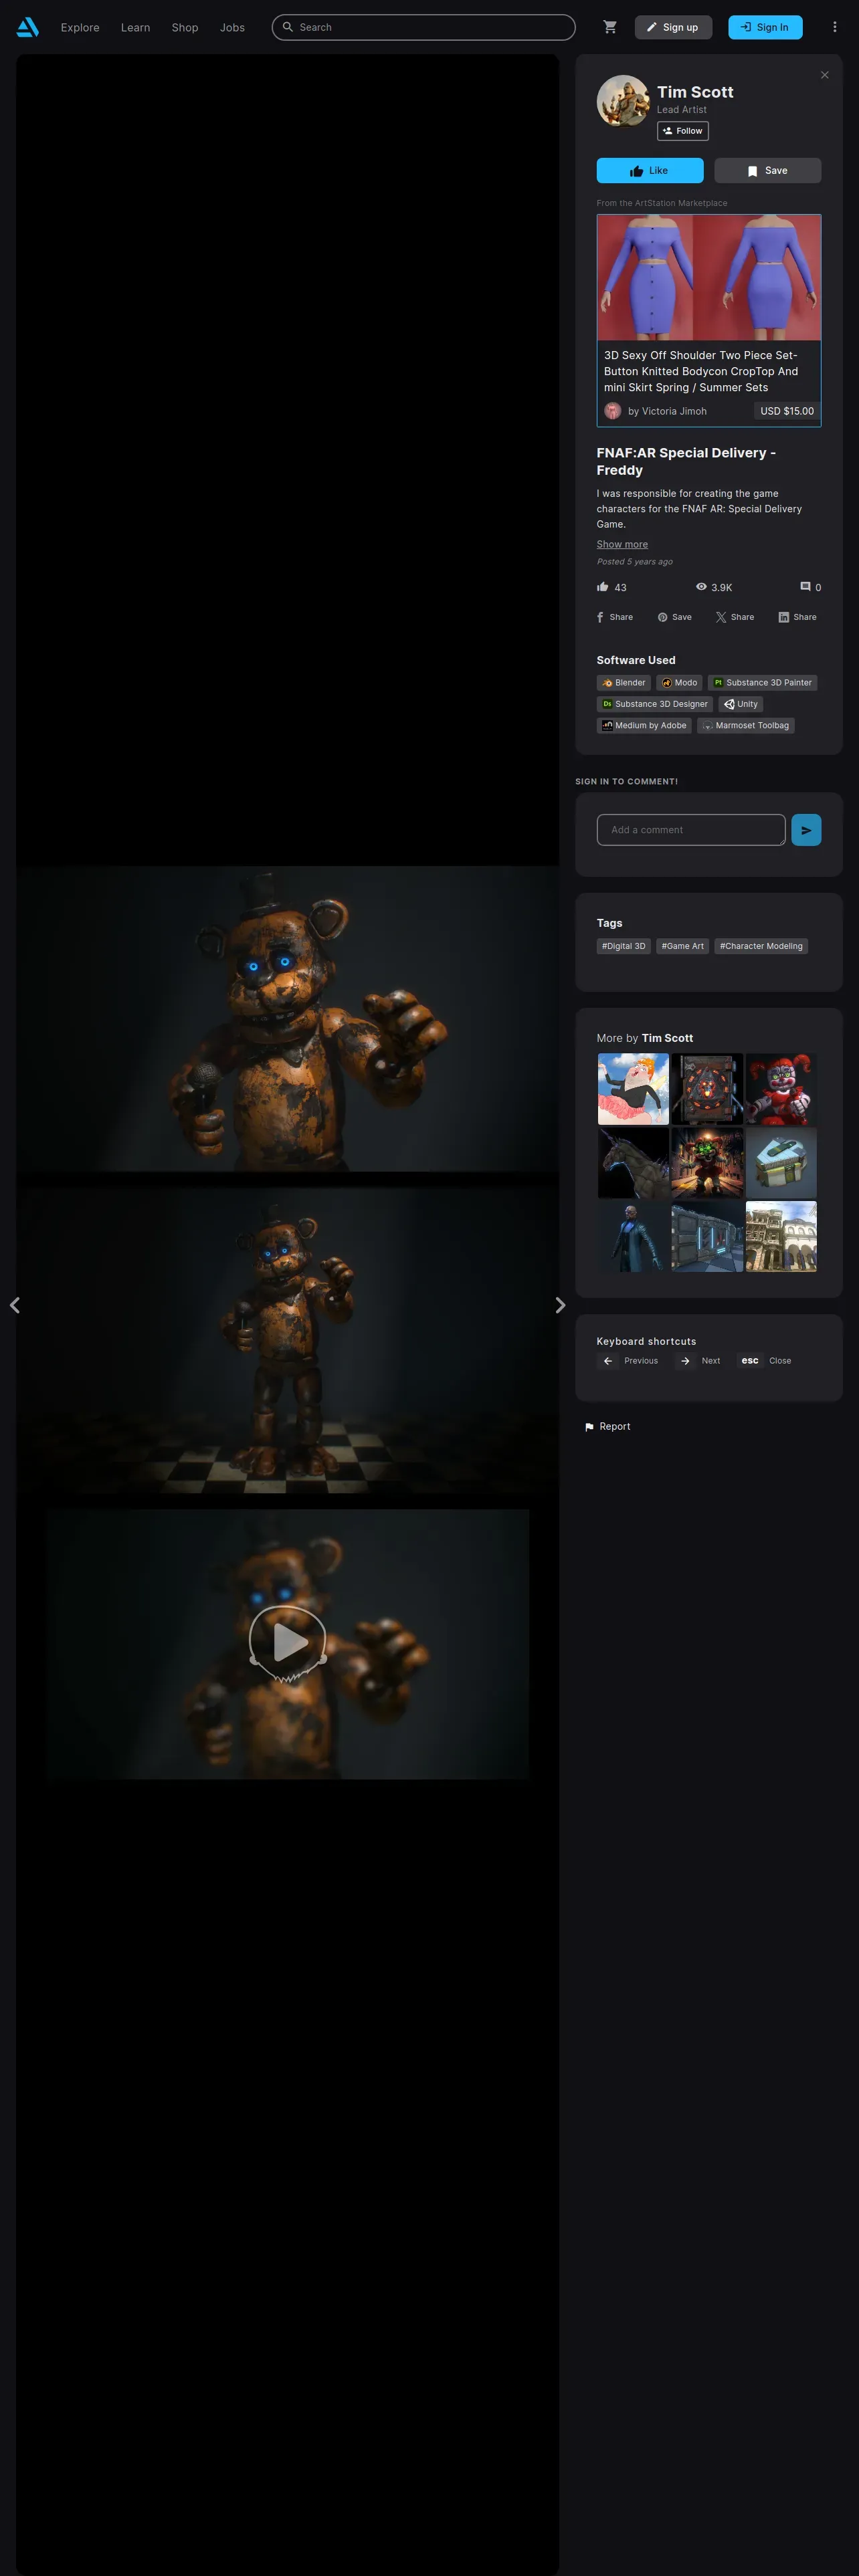Open the three-dot more options menu
This screenshot has height=2576, width=859.
coord(834,27)
